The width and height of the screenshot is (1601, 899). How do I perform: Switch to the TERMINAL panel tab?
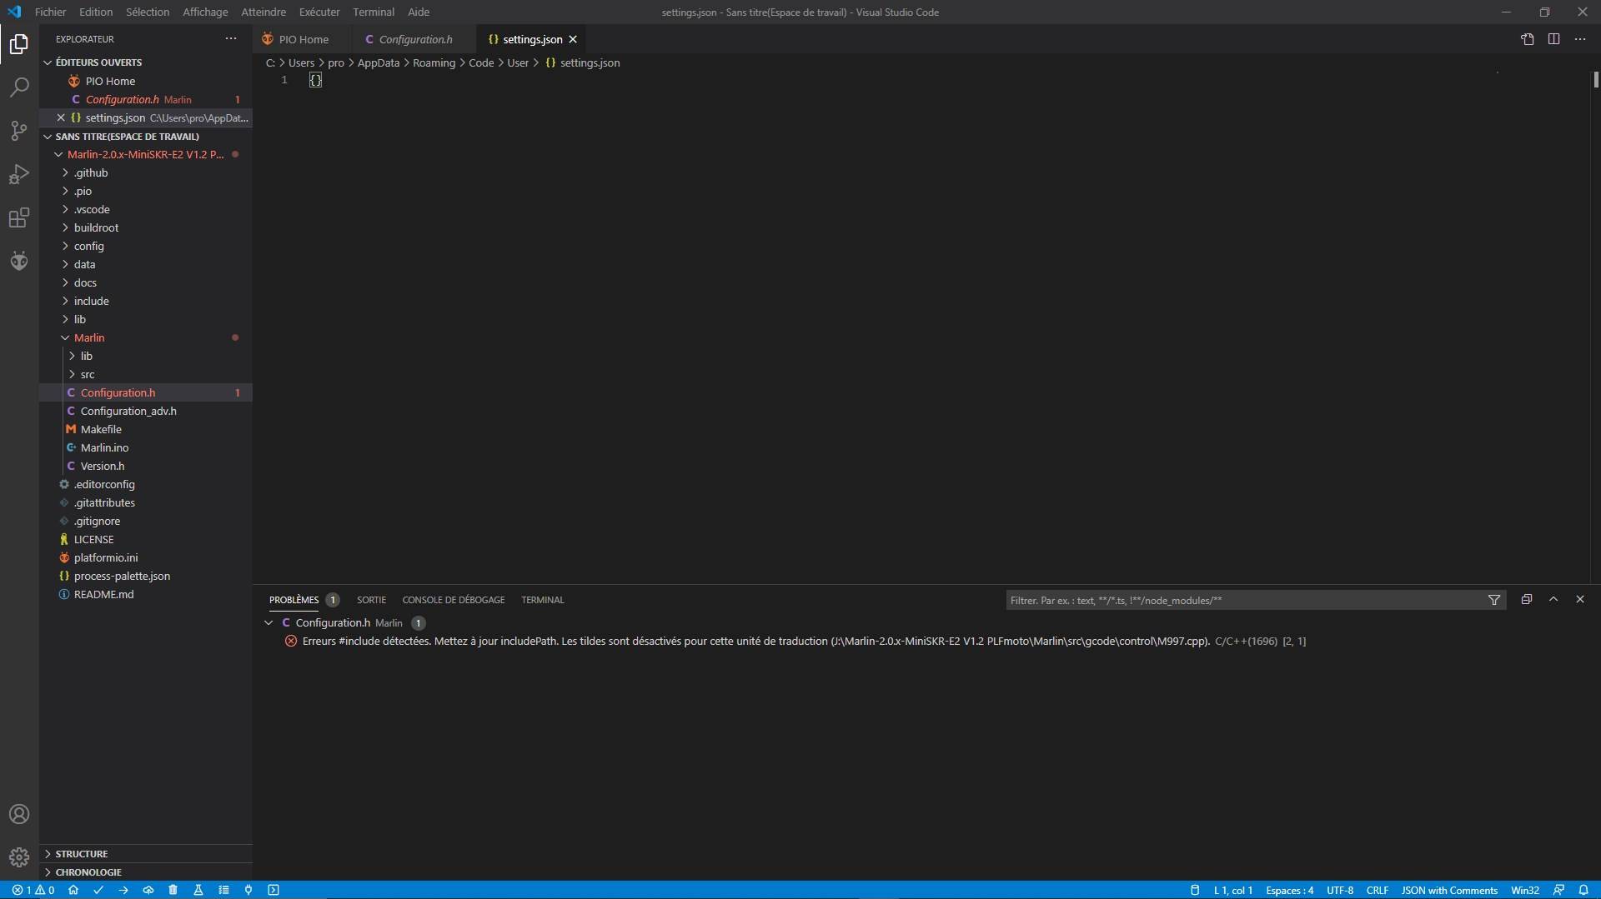pyautogui.click(x=543, y=600)
